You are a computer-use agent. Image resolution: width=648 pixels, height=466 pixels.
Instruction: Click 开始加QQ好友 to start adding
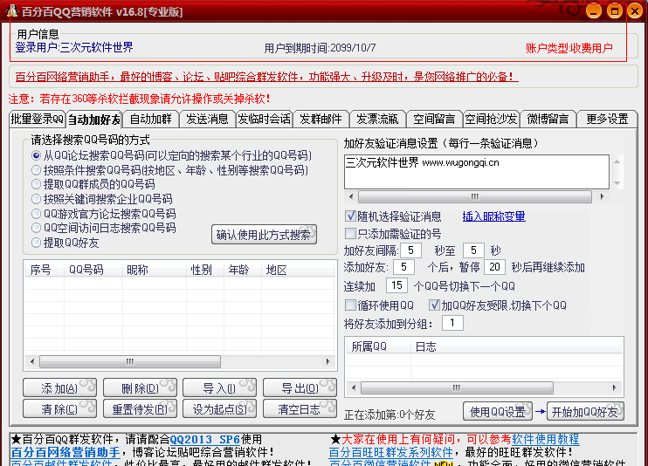[585, 412]
